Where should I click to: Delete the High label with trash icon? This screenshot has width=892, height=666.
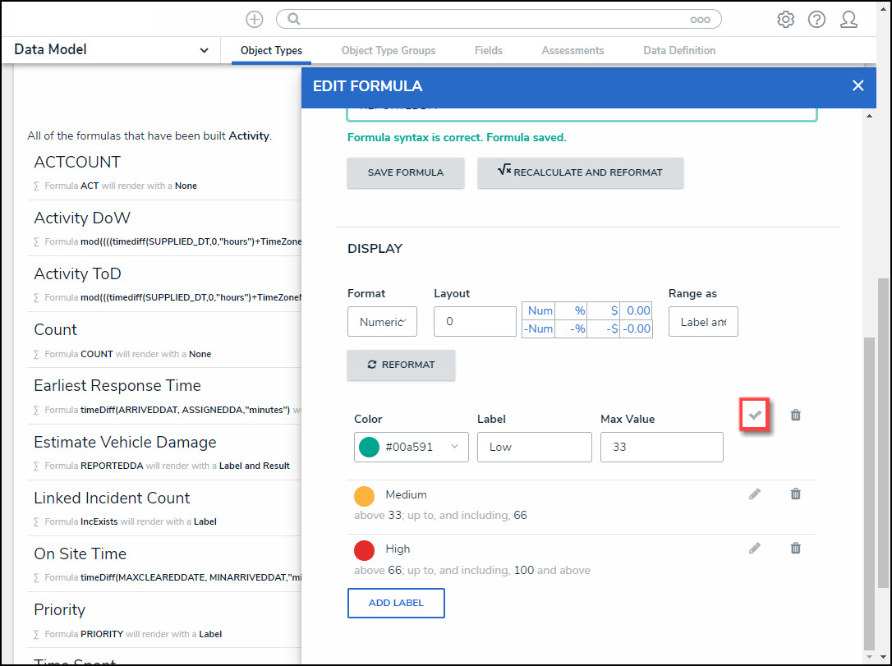(795, 549)
